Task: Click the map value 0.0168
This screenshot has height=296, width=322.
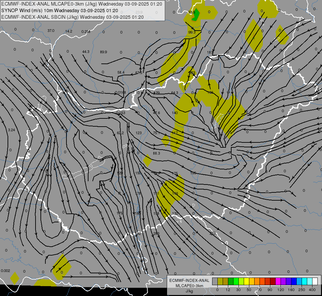Action: [x=120, y=92]
